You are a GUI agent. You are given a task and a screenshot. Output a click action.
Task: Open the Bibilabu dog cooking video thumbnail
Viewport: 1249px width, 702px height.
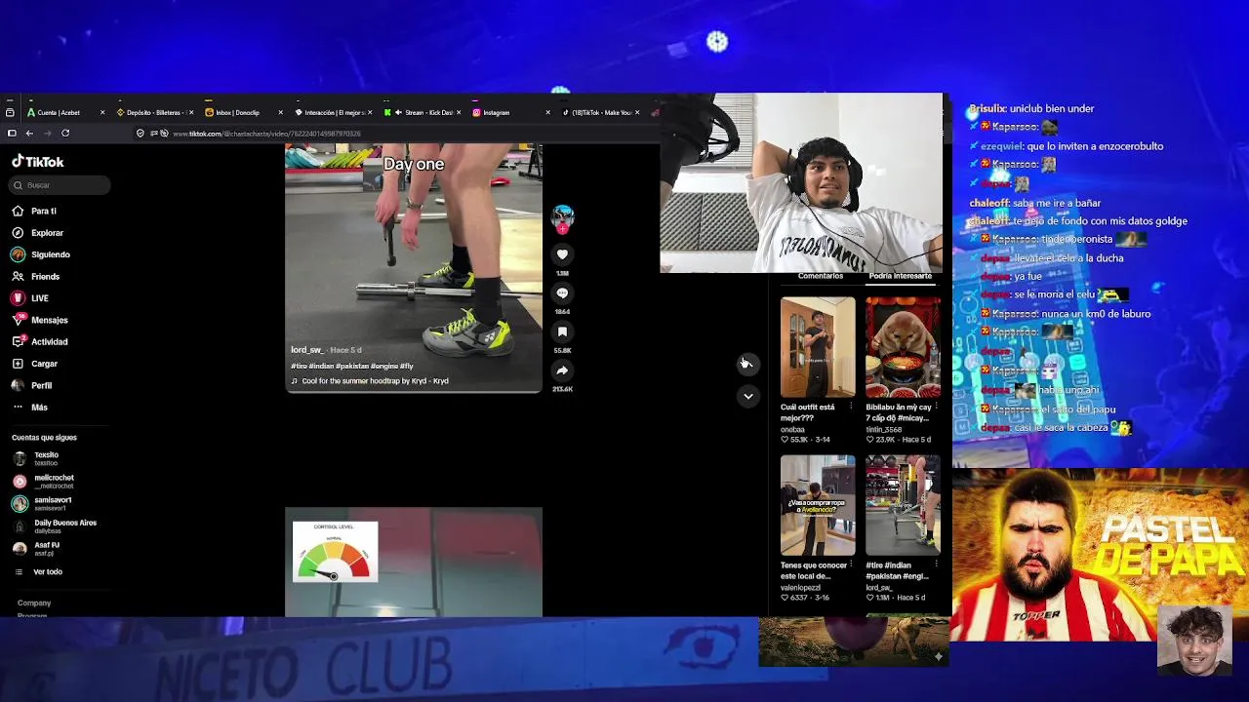(x=903, y=348)
